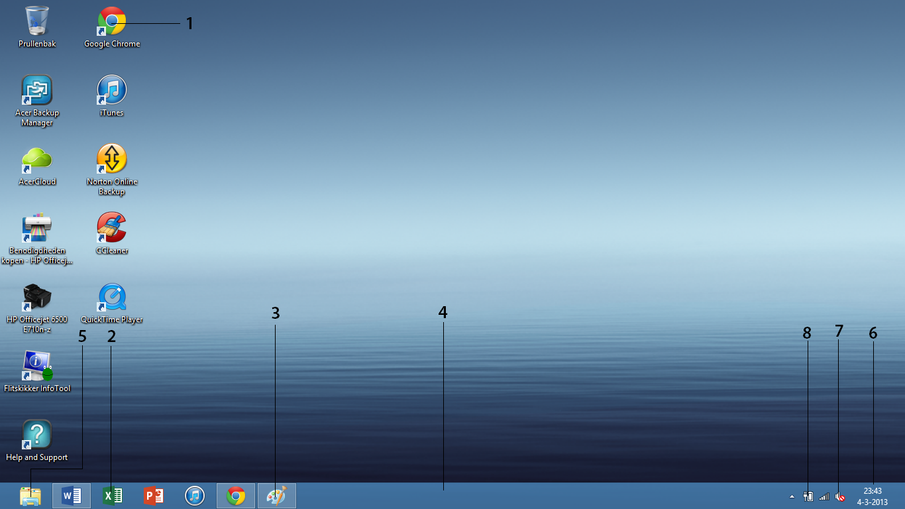Open the muted volume tray icon
905x509 pixels.
[x=840, y=496]
